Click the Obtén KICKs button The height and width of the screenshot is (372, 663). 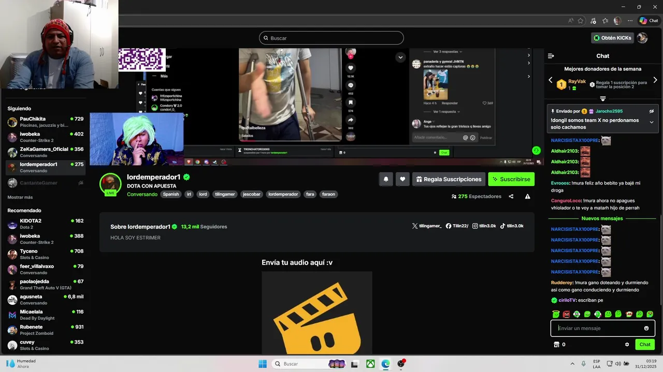pos(613,38)
